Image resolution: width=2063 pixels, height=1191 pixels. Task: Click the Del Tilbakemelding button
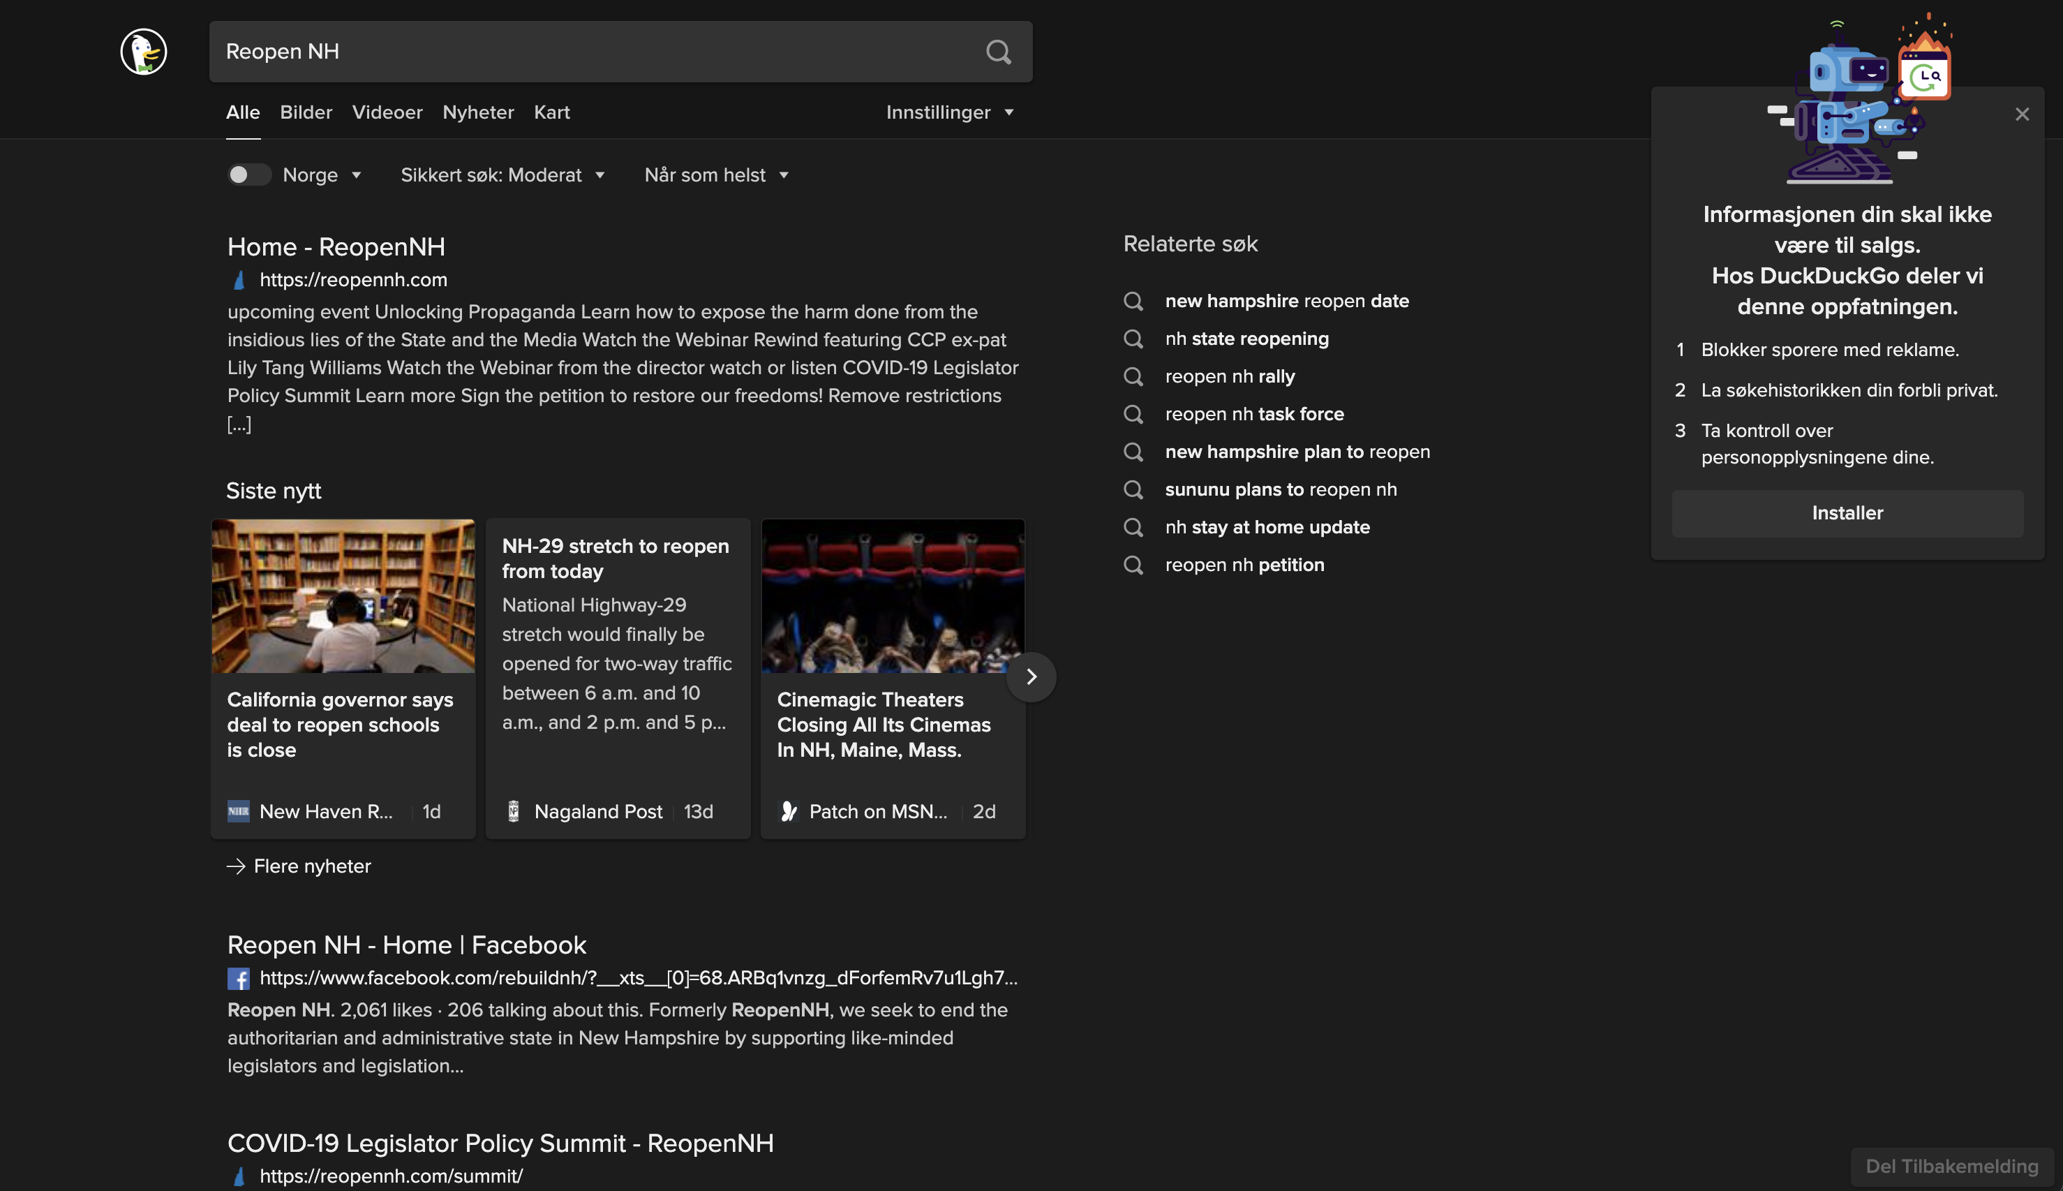click(x=1952, y=1167)
